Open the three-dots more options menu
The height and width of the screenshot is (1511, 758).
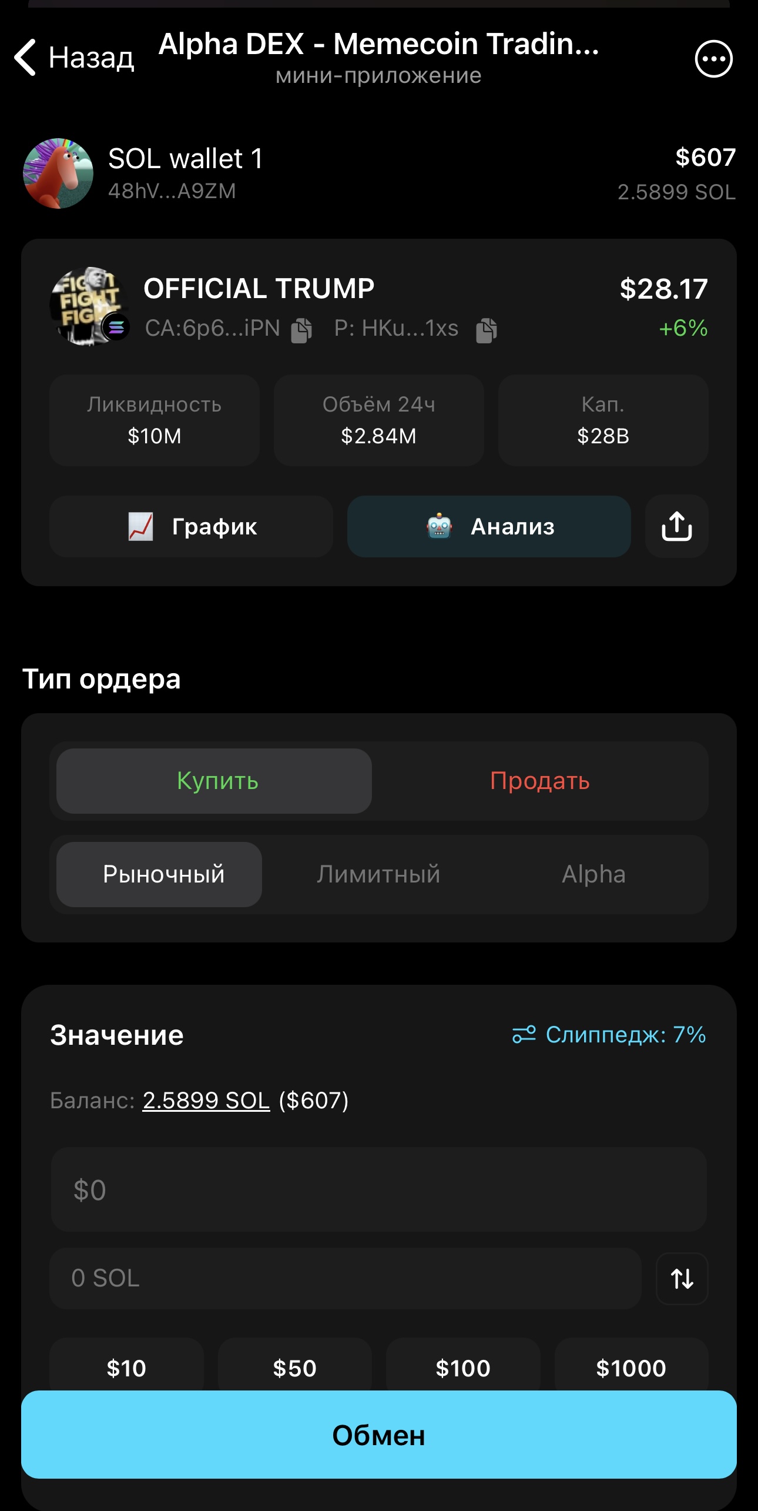click(x=713, y=59)
